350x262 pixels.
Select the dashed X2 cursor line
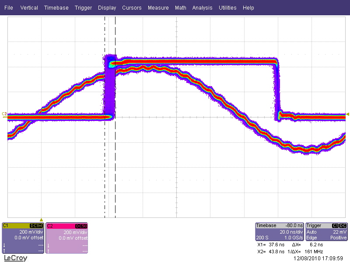(x=115, y=117)
